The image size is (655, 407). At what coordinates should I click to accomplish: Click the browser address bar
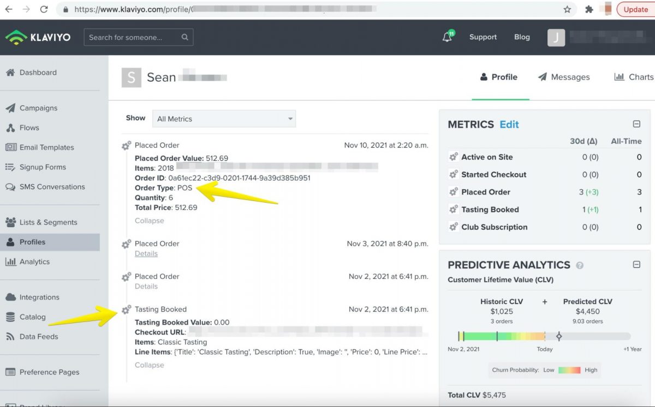coord(317,9)
